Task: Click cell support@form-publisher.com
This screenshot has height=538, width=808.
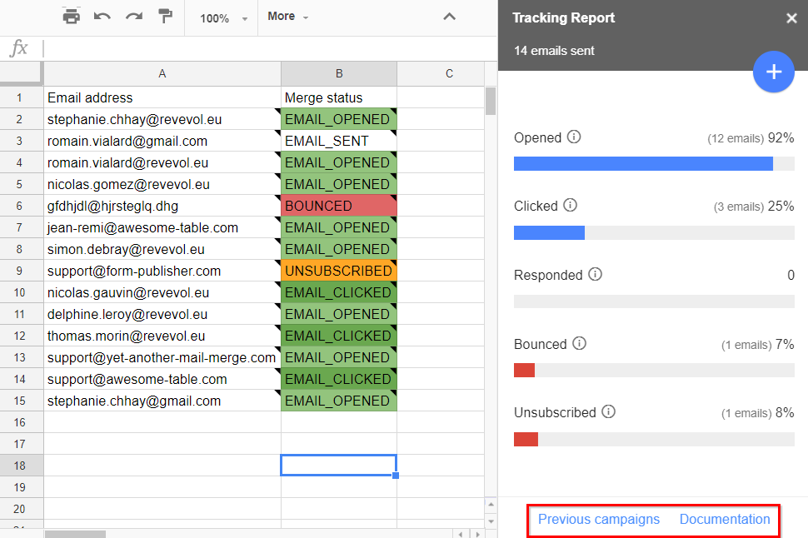Action: [x=162, y=271]
